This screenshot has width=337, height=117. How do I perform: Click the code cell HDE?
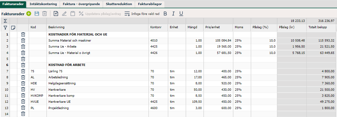point(38,83)
